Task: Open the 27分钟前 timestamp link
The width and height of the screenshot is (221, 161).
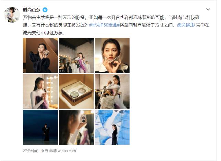Action: 31,151
